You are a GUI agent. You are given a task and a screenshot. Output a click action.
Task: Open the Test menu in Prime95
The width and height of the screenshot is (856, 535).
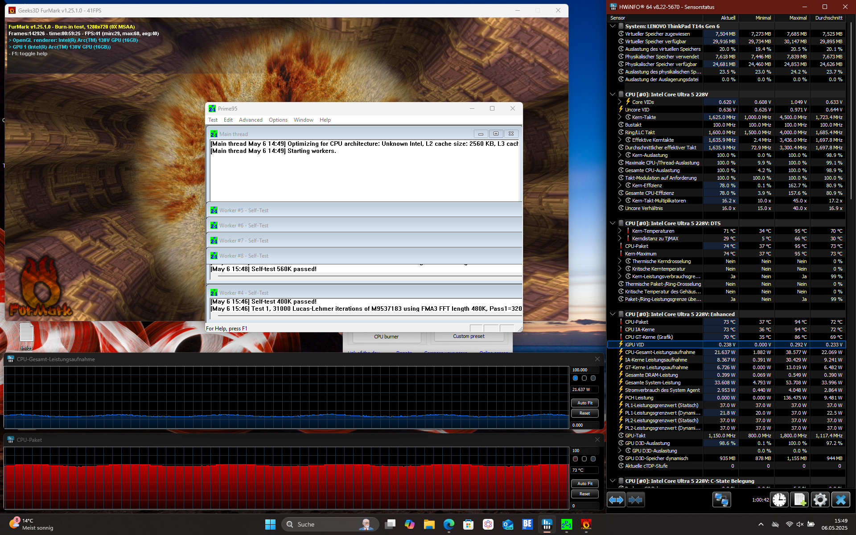(x=213, y=120)
